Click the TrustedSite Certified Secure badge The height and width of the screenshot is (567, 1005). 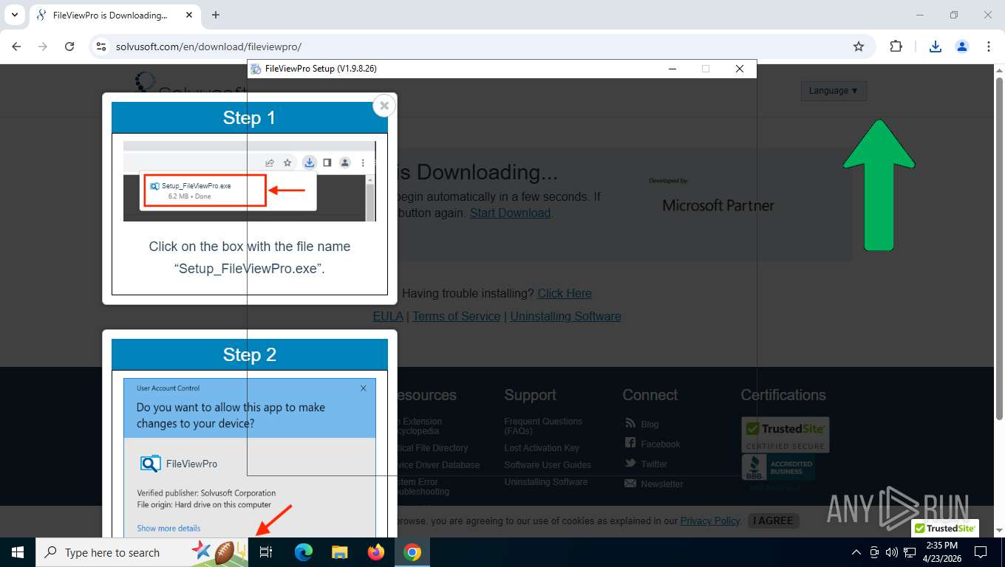click(x=786, y=435)
